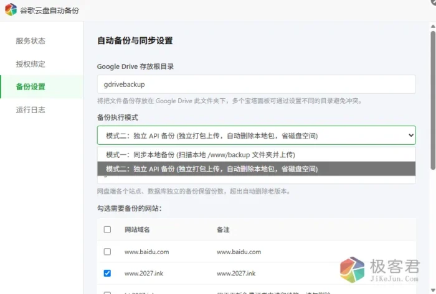Toggle the select-all checkbox in 网站域名 header
This screenshot has height=294, width=436.
[x=107, y=229]
